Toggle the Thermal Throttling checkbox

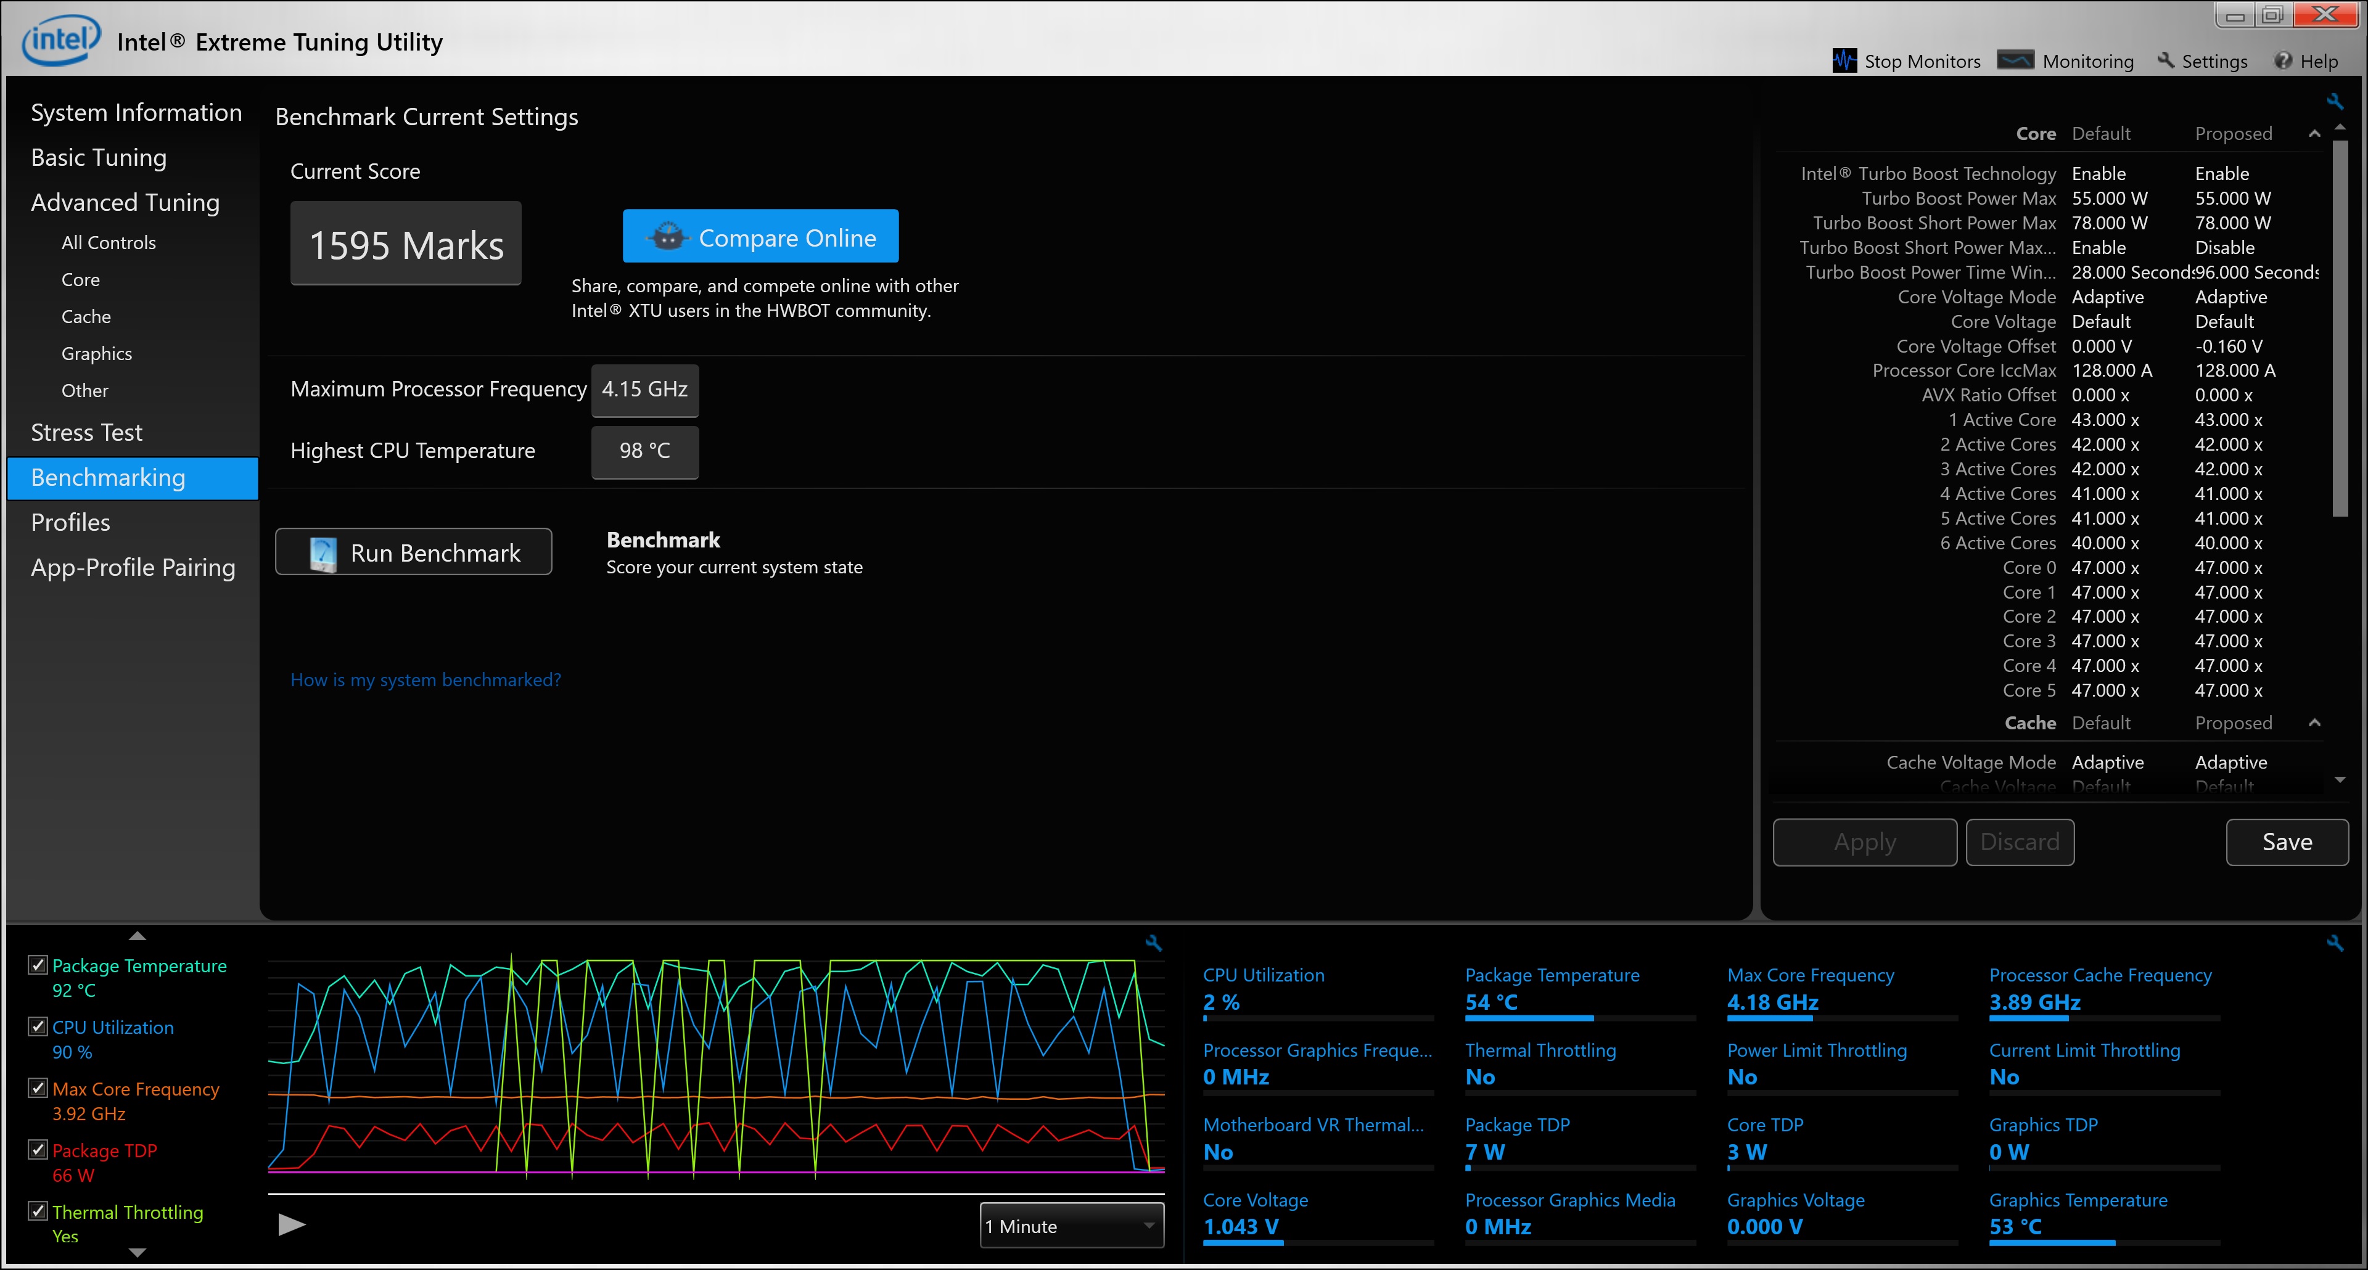coord(38,1211)
